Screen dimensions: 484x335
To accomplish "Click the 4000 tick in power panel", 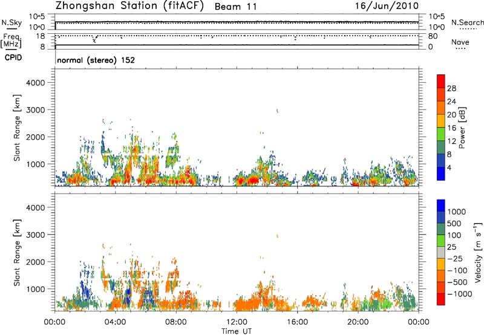I will pyautogui.click(x=36, y=83).
